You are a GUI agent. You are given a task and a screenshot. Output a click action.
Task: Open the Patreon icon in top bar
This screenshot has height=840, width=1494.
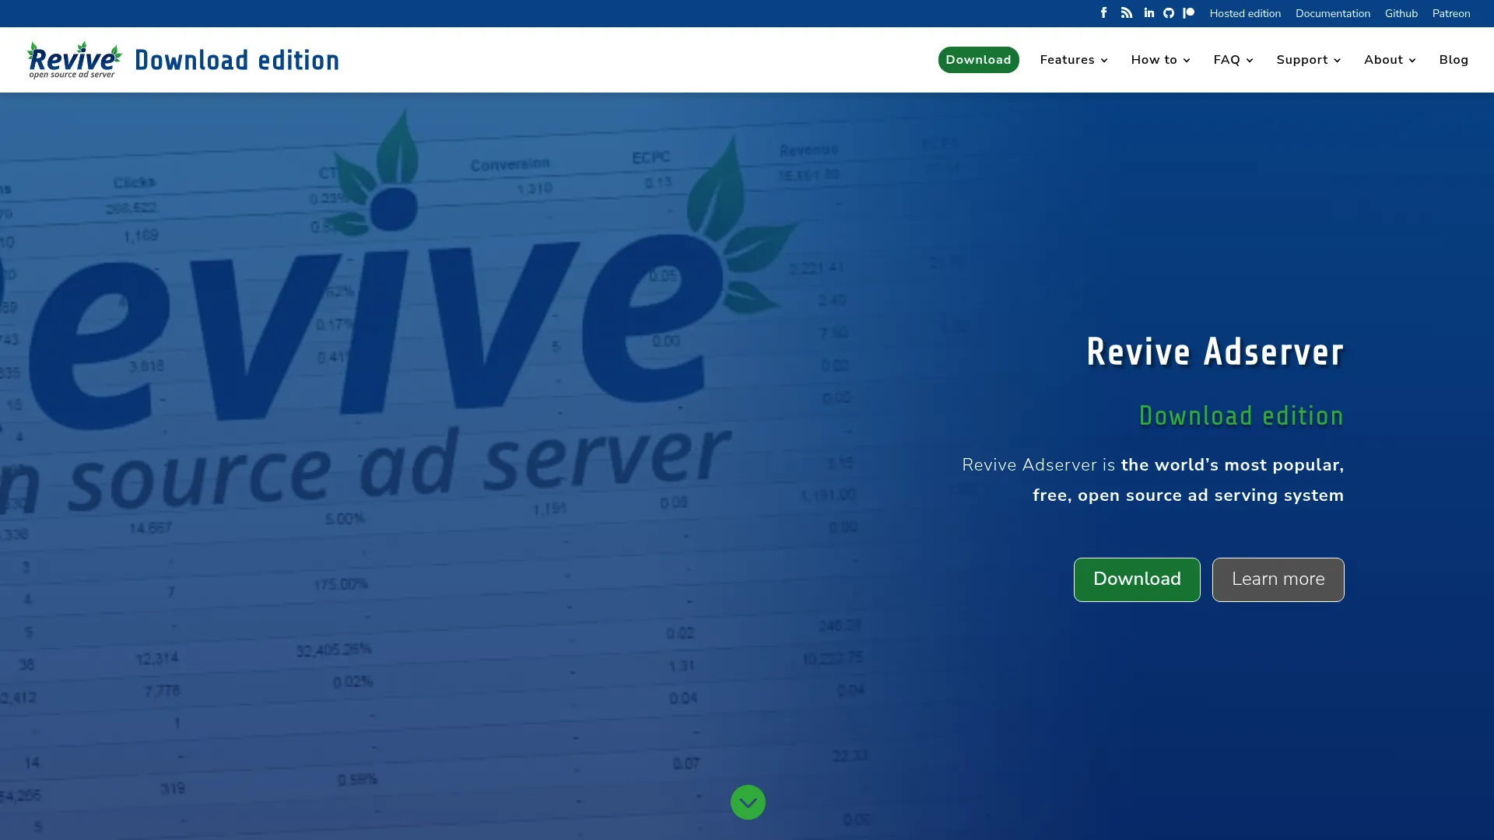(x=1188, y=13)
